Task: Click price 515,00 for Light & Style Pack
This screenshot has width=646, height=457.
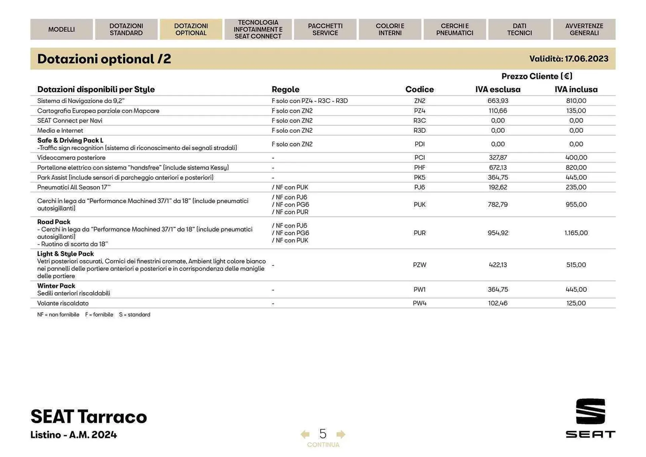Action: click(x=576, y=265)
